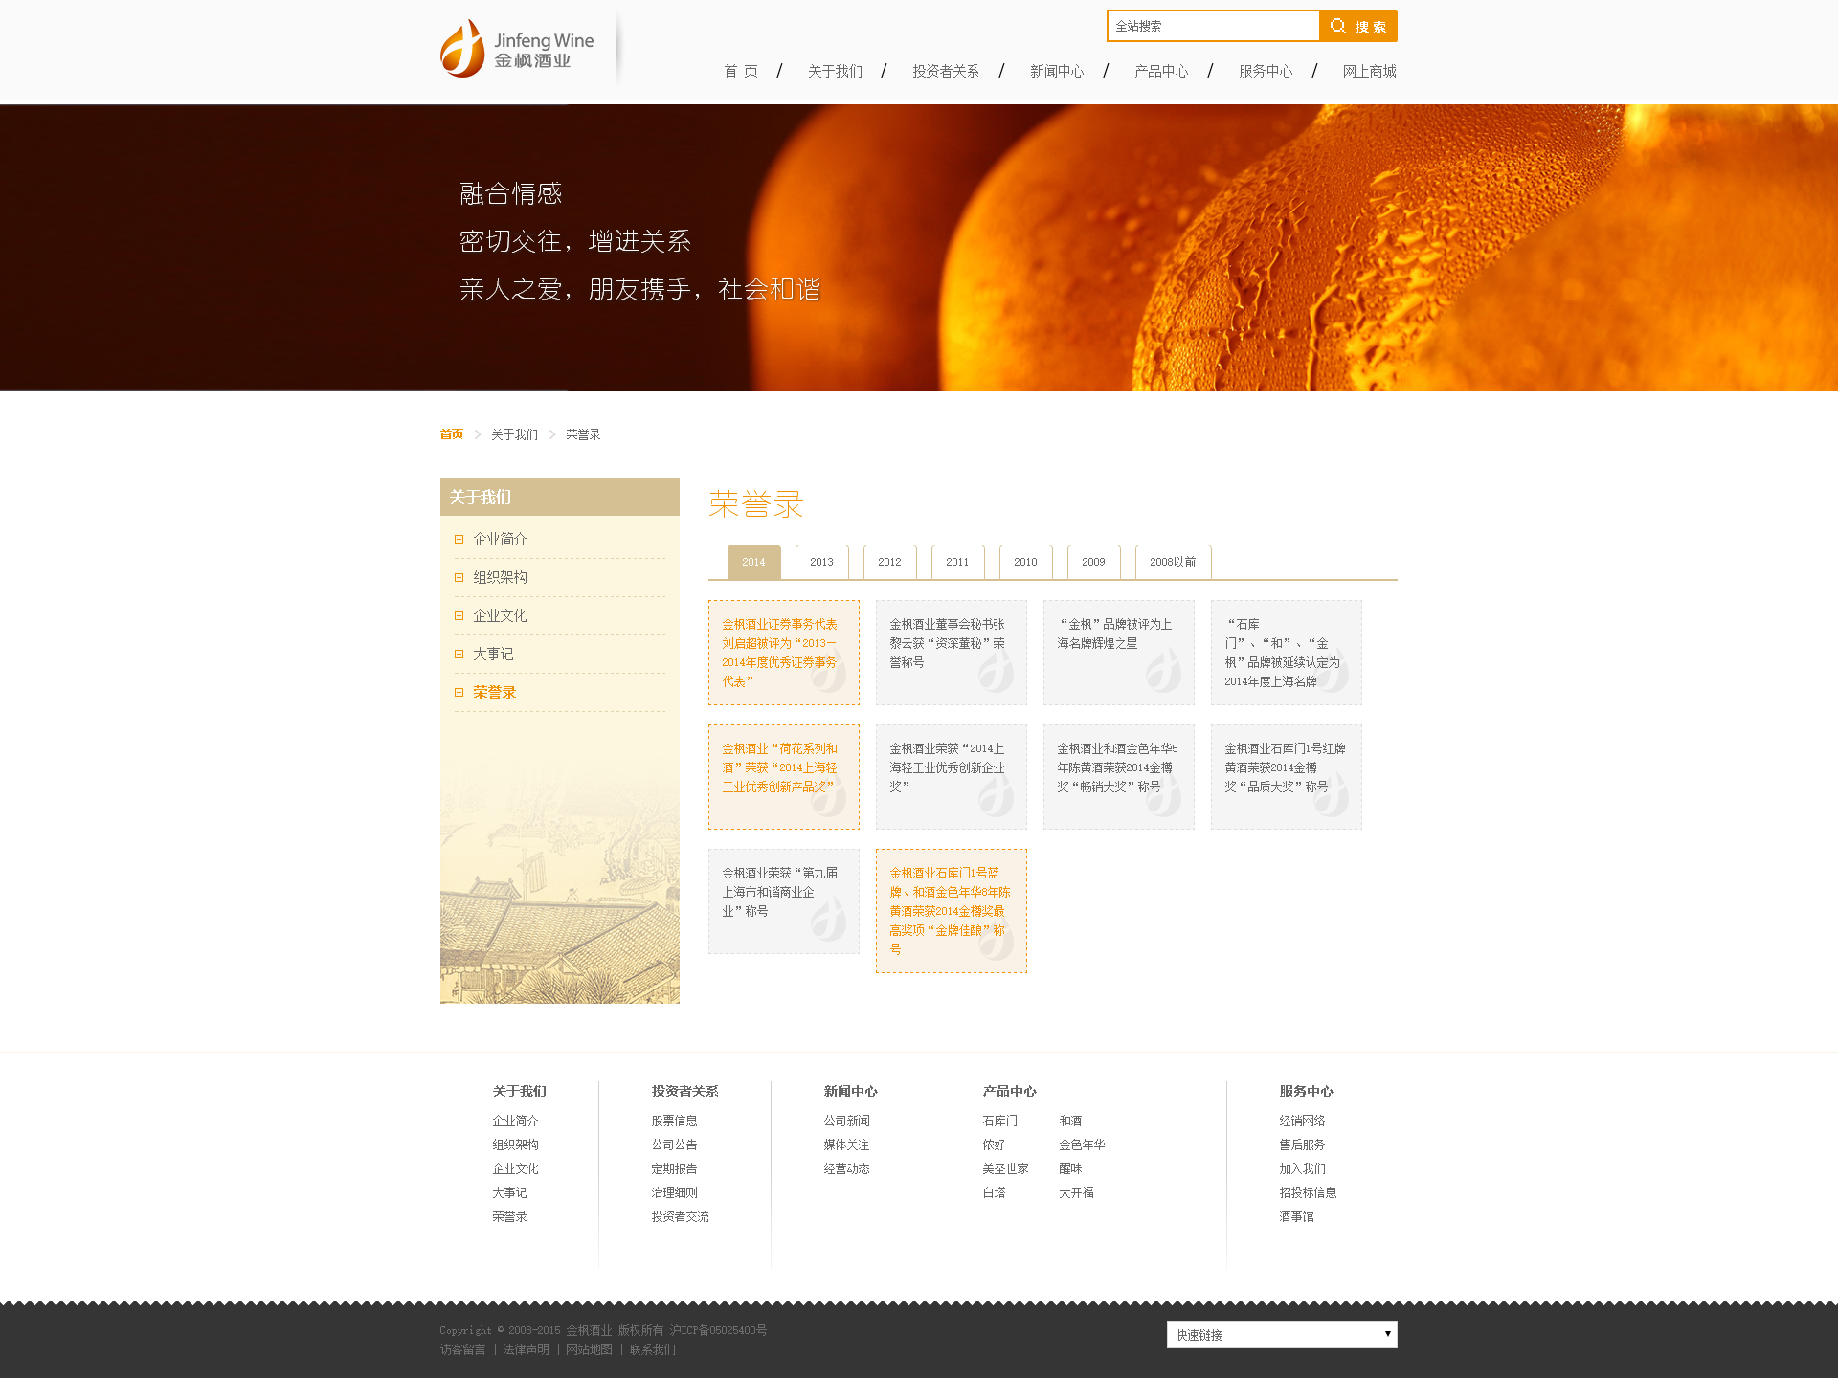Switch to the 2013 tab
Viewport: 1838px width, 1378px height.
821,562
